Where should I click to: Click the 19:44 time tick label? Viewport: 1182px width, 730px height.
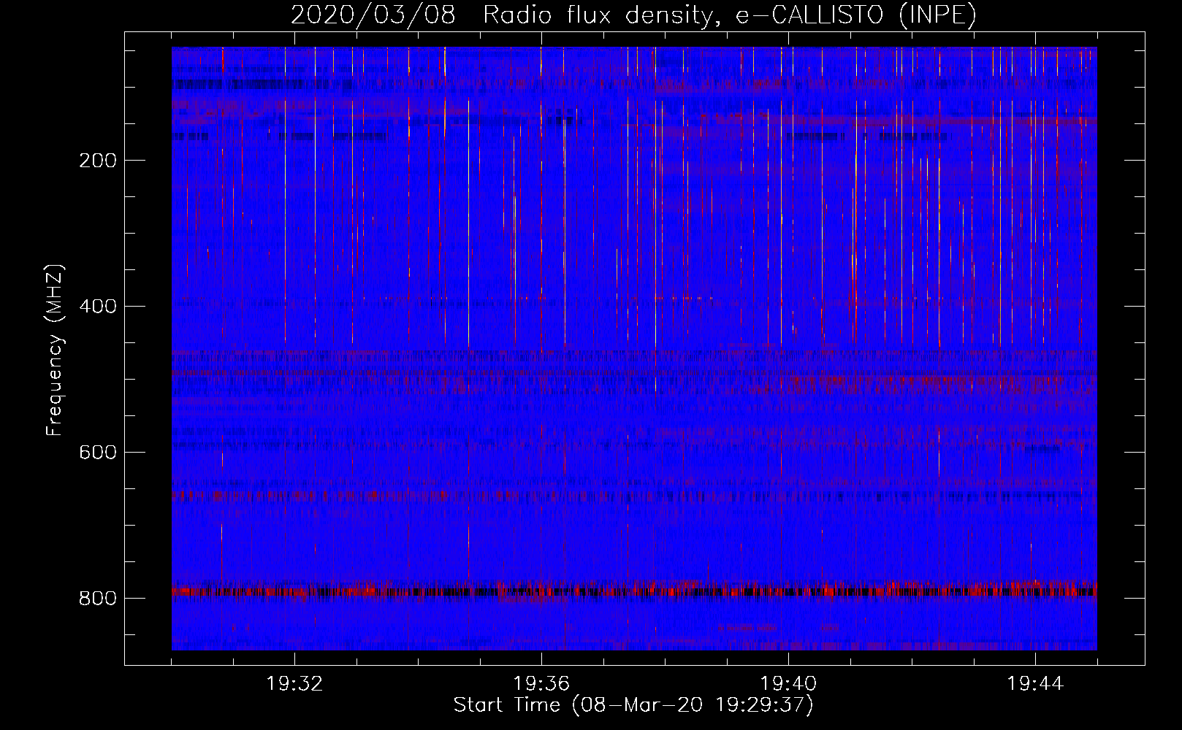coord(1035,684)
